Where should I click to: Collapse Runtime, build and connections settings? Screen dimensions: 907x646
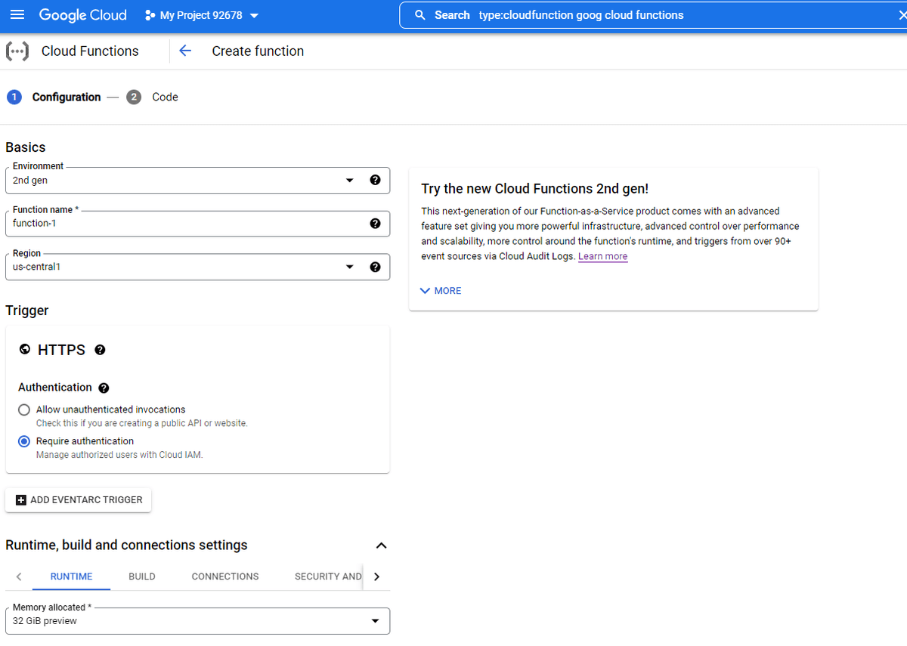tap(382, 546)
